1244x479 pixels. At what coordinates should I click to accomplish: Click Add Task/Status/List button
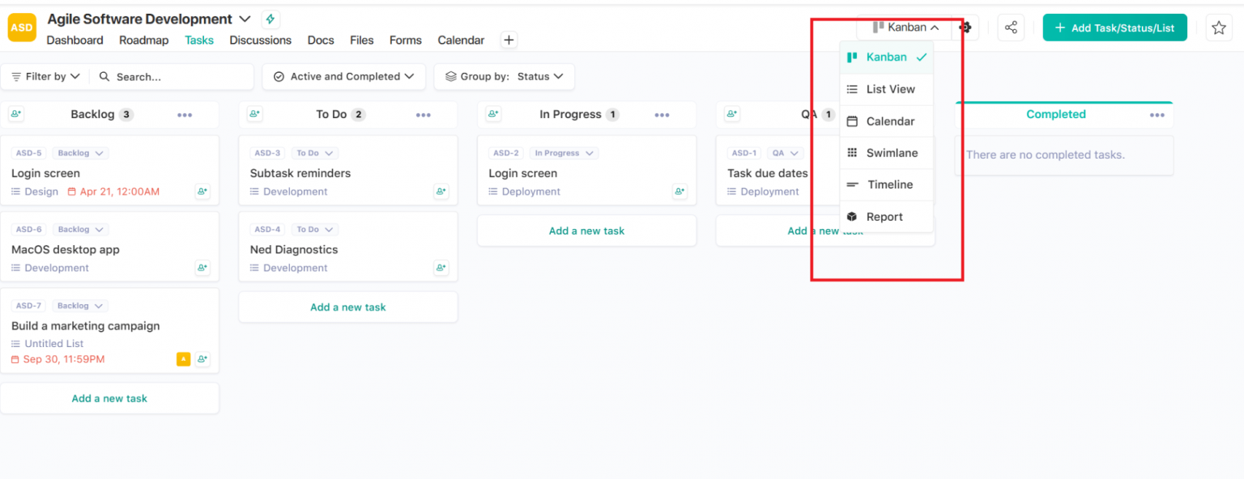click(1114, 28)
